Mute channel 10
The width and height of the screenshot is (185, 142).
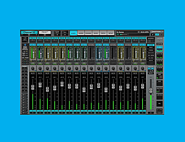99,73
